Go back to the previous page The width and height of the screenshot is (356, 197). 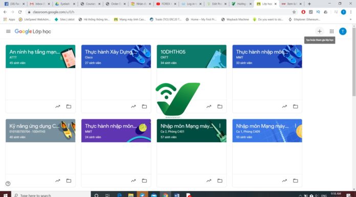pyautogui.click(x=5, y=12)
